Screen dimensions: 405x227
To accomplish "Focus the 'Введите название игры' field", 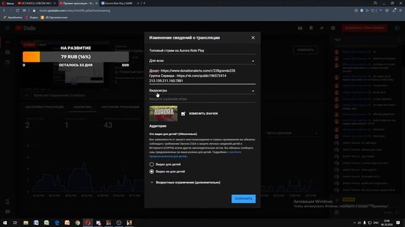I will pos(202,99).
